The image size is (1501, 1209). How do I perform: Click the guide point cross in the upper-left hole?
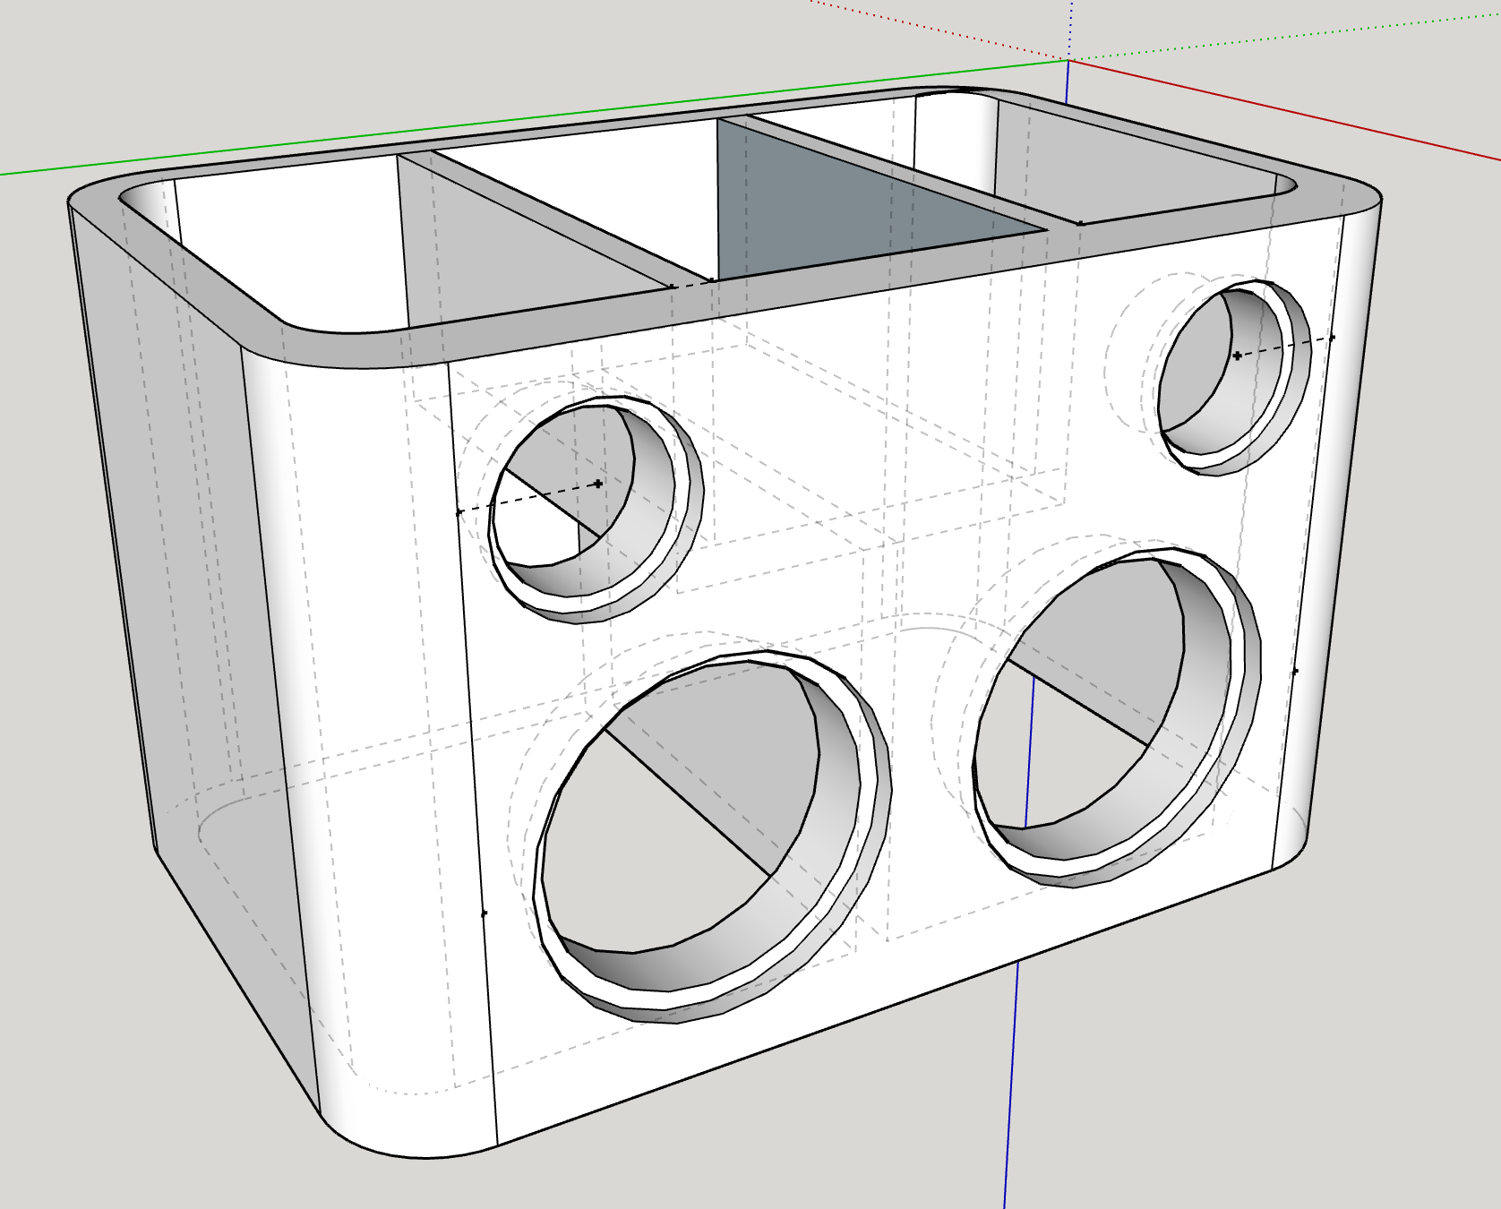(x=598, y=484)
